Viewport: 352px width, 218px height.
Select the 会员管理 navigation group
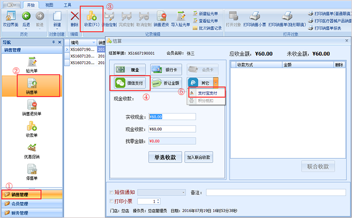coord(32,204)
